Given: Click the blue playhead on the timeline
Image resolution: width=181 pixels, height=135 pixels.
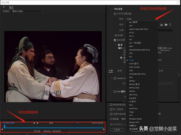Looking at the screenshot, I should [5, 126].
